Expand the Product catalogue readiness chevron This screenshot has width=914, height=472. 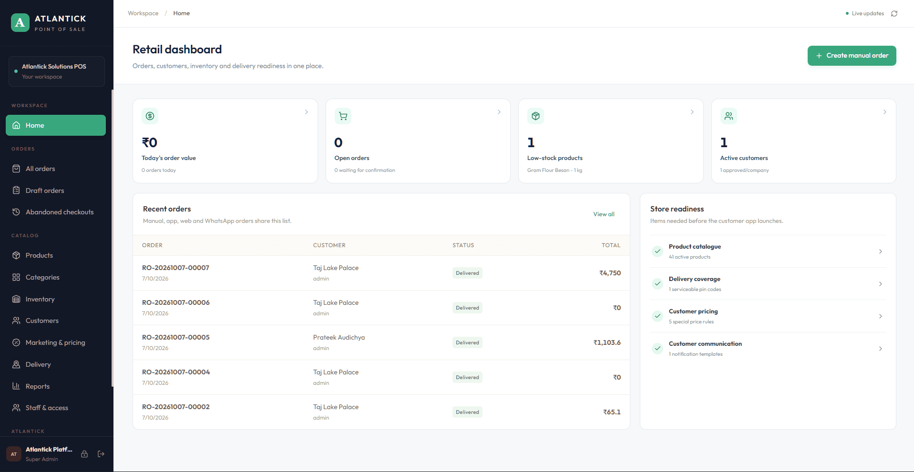[881, 251]
